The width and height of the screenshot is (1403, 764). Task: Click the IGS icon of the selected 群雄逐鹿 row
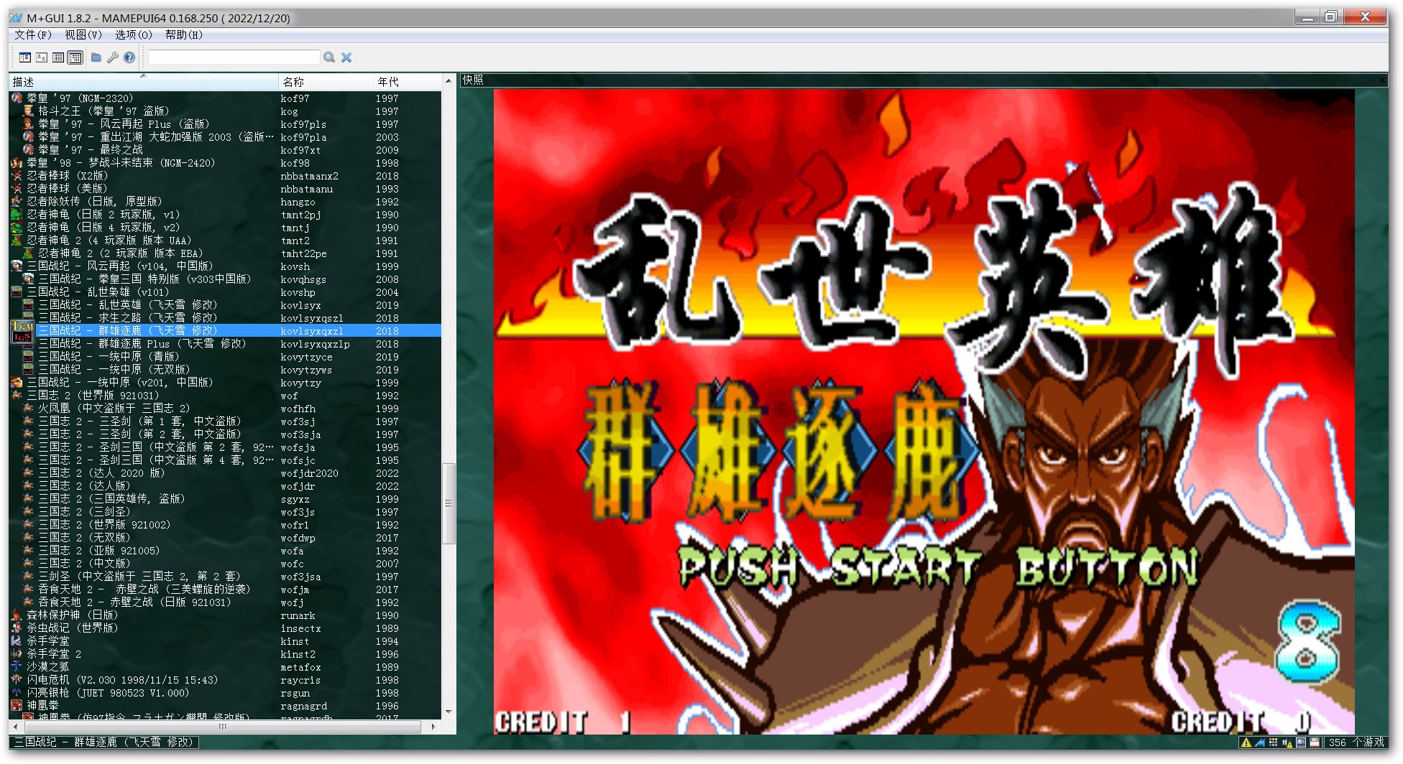(22, 331)
